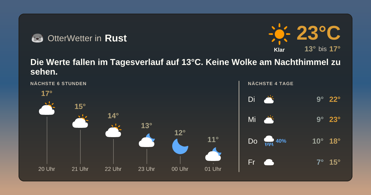Click the 11° hourly temperature
The width and height of the screenshot is (371, 195).
click(x=213, y=140)
